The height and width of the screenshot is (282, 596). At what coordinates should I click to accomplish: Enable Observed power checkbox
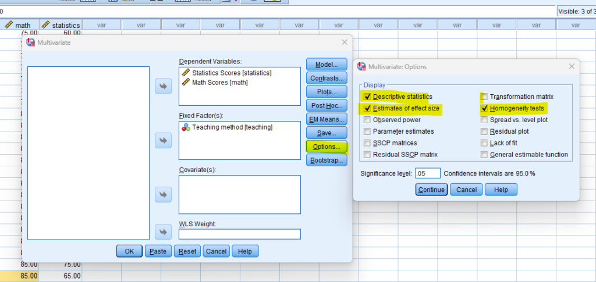click(367, 120)
